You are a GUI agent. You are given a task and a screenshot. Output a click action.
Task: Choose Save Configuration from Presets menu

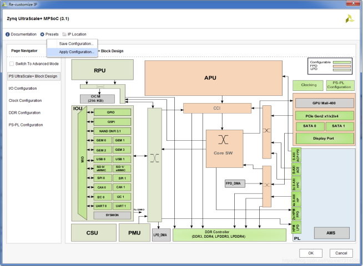[x=76, y=44]
